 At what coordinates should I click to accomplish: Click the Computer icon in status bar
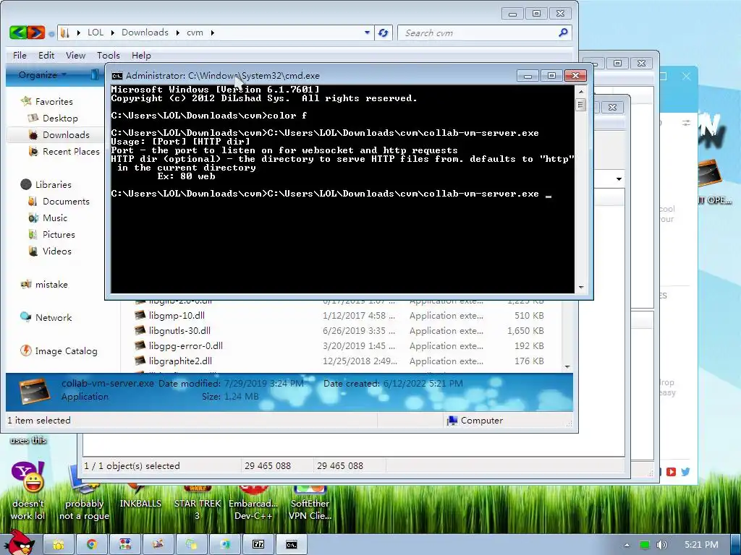[x=452, y=420]
